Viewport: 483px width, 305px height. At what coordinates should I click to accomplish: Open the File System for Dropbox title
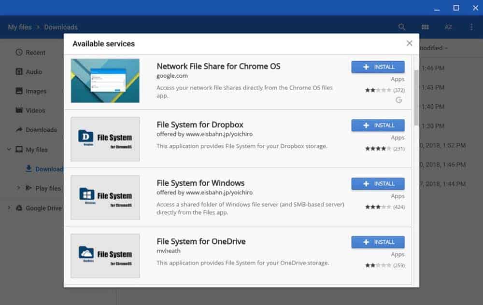point(200,125)
